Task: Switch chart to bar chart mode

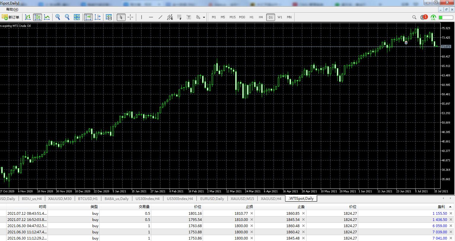Action: coord(28,17)
